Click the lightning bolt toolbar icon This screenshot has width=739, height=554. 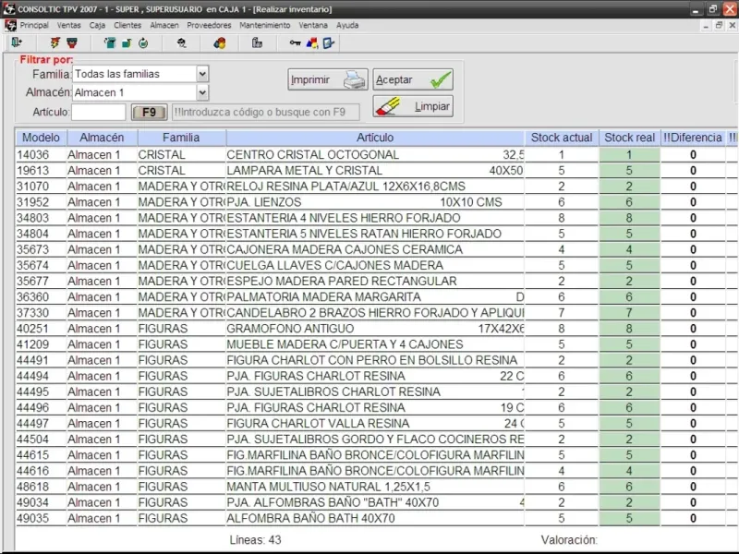(x=55, y=43)
